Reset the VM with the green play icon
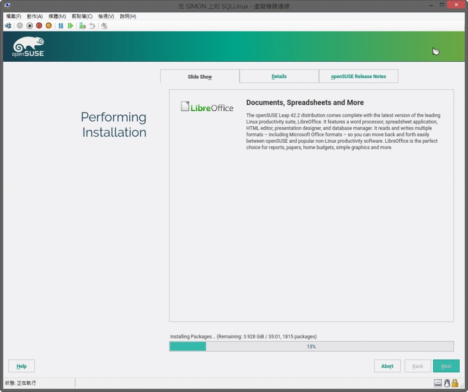 pyautogui.click(x=70, y=26)
